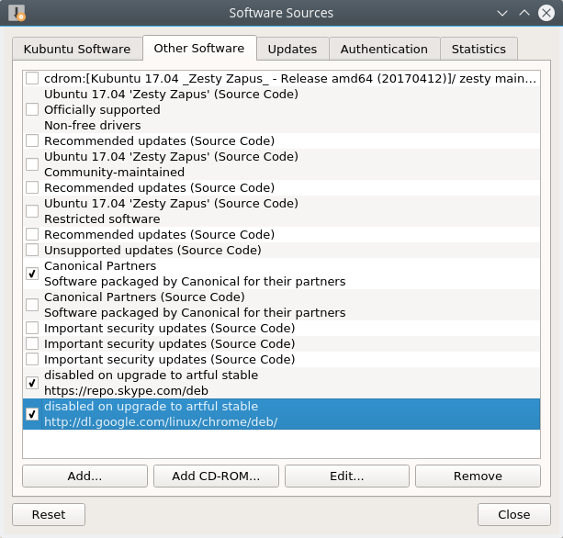The height and width of the screenshot is (538, 563).
Task: Show the Statistics tab
Action: click(479, 49)
